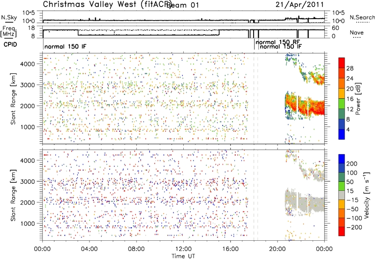The width and height of the screenshot is (375, 259).
Task: Click the green 12 dB band in the power color bar
Action: 342,103
